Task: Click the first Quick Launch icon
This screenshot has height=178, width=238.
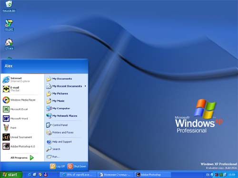Action: pyautogui.click(x=30, y=175)
